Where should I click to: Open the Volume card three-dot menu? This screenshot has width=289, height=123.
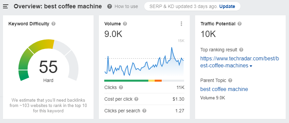pyautogui.click(x=181, y=24)
